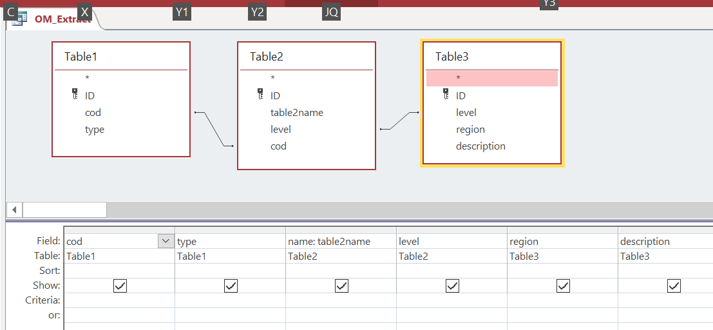Click the OM_Extract query tab icon
This screenshot has height=330, width=713.
click(19, 19)
